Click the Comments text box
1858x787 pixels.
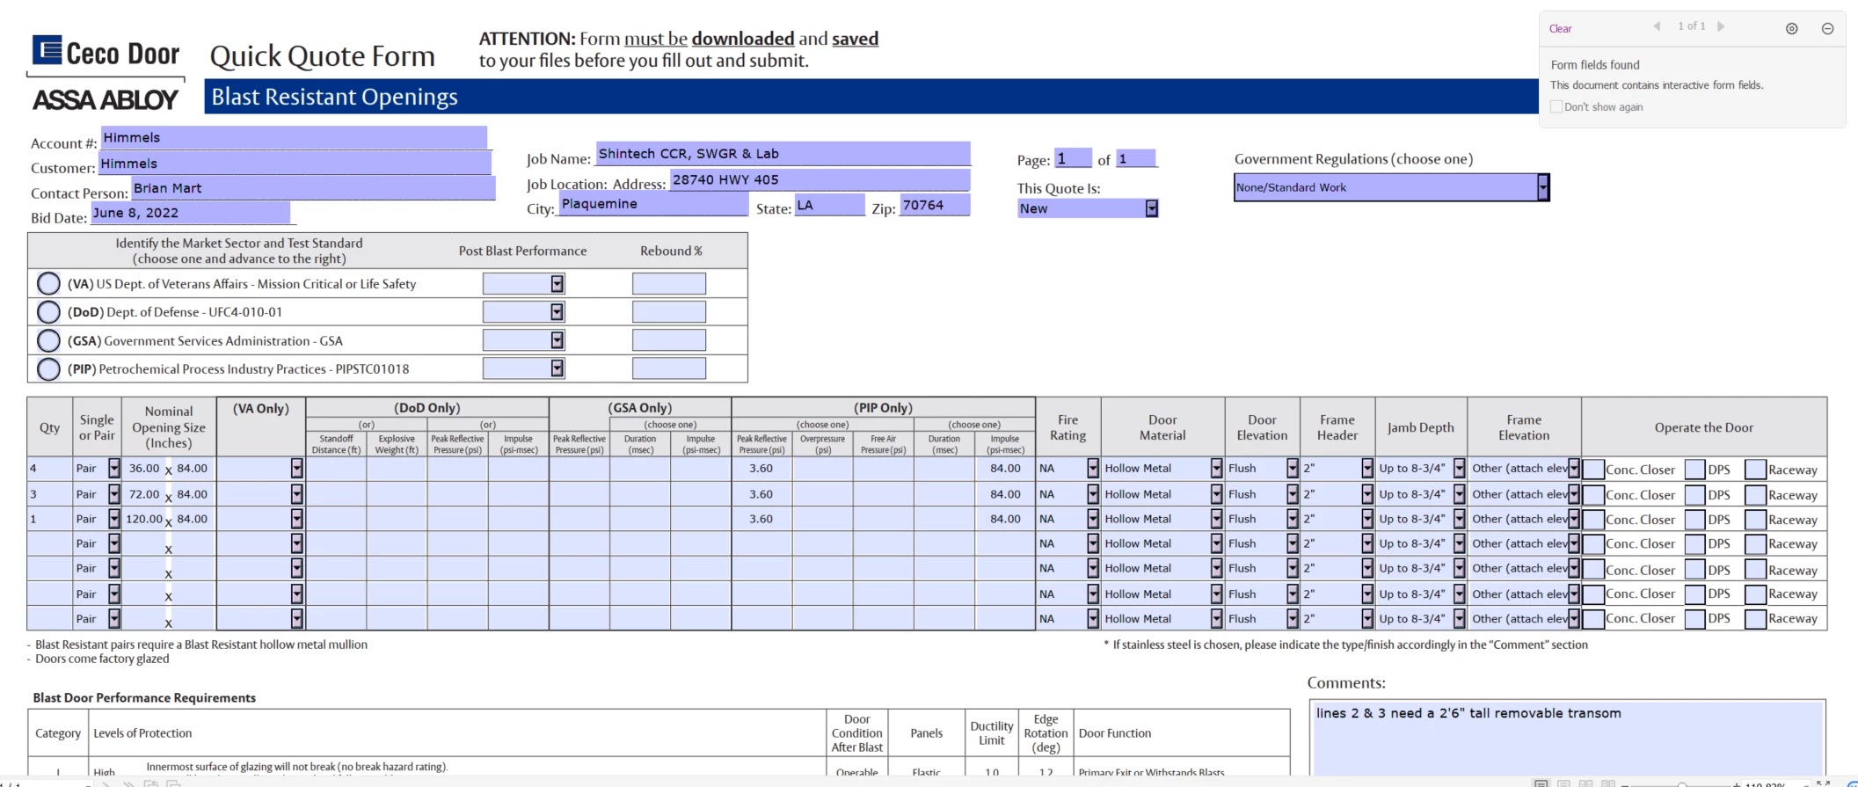tap(1568, 737)
